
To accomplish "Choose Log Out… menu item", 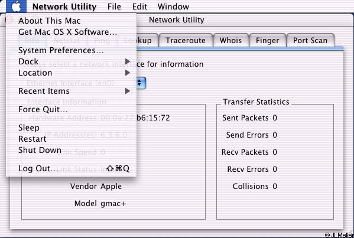I will coord(71,168).
